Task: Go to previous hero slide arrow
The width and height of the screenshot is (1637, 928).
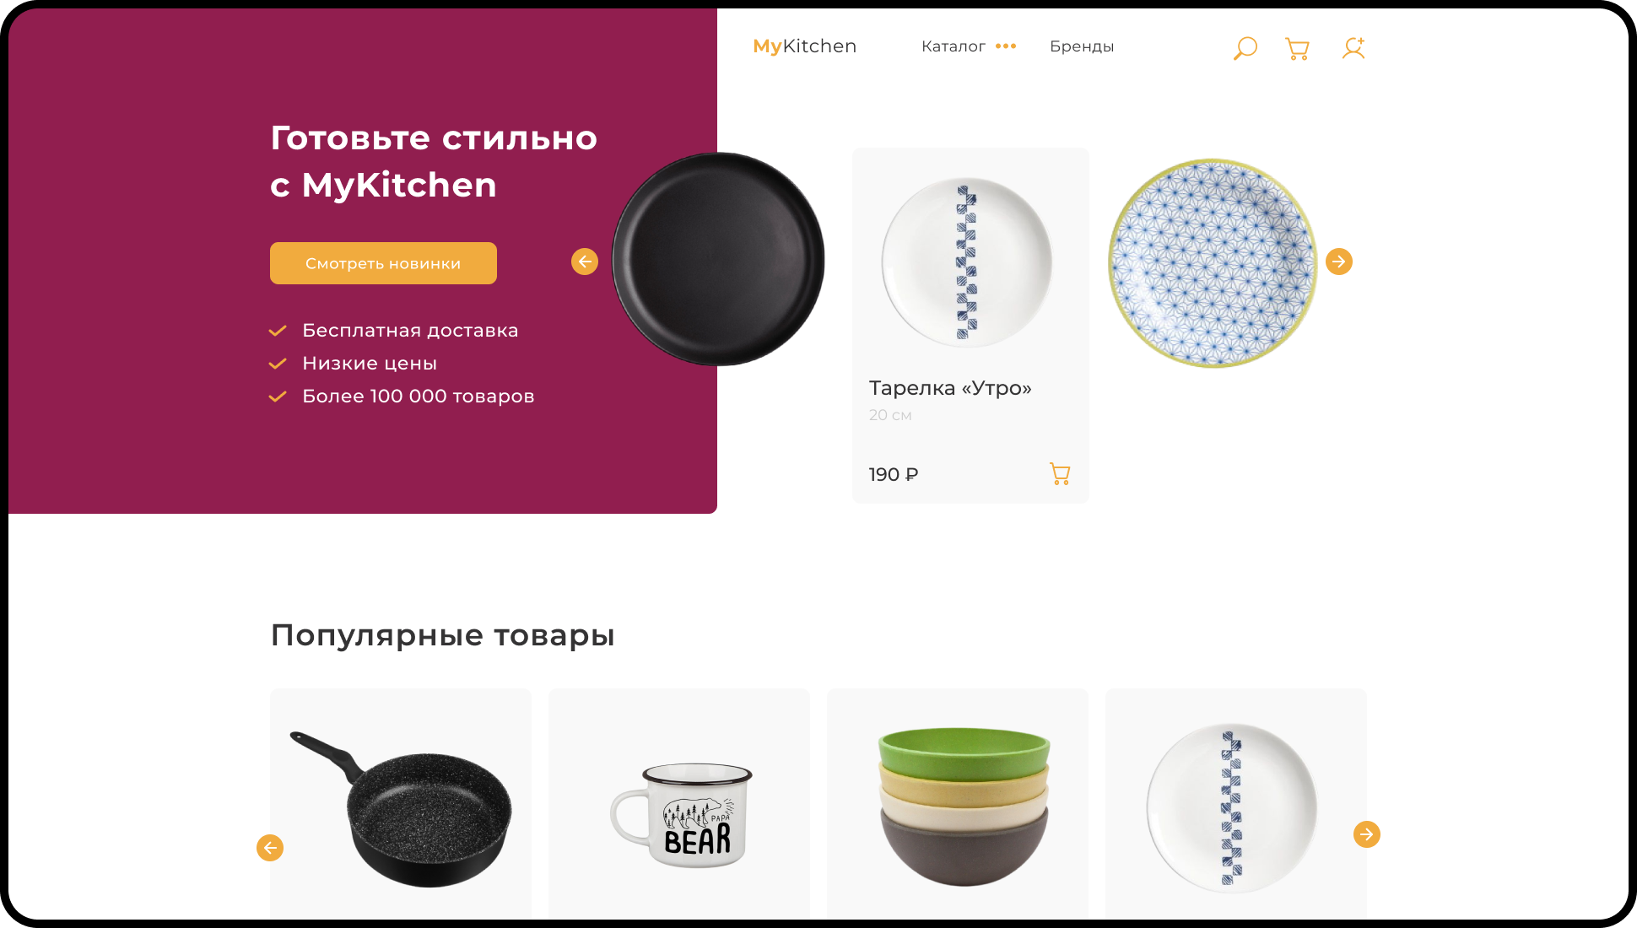Action: click(585, 262)
